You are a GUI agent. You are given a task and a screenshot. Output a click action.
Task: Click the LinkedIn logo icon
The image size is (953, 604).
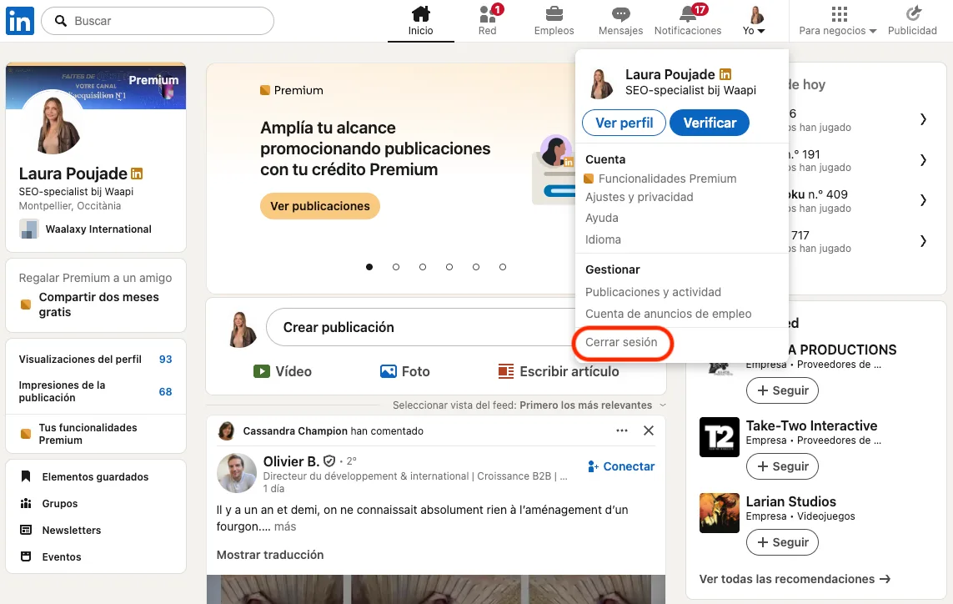(20, 21)
